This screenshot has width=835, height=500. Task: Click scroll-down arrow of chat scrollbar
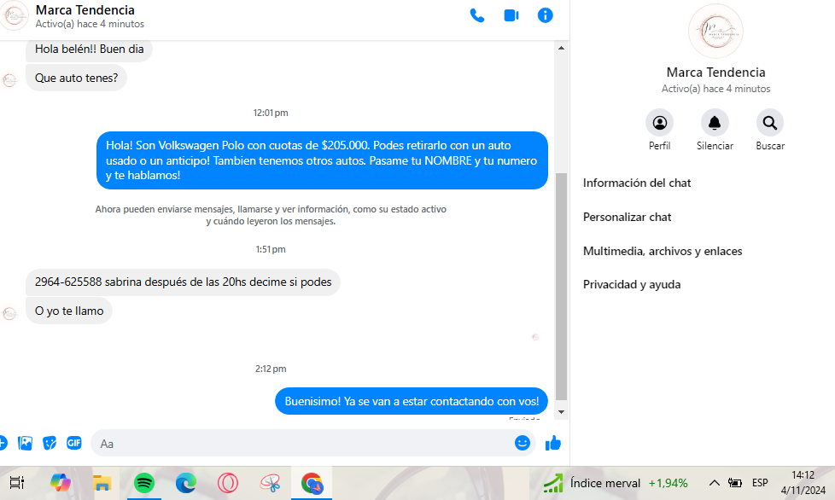561,412
